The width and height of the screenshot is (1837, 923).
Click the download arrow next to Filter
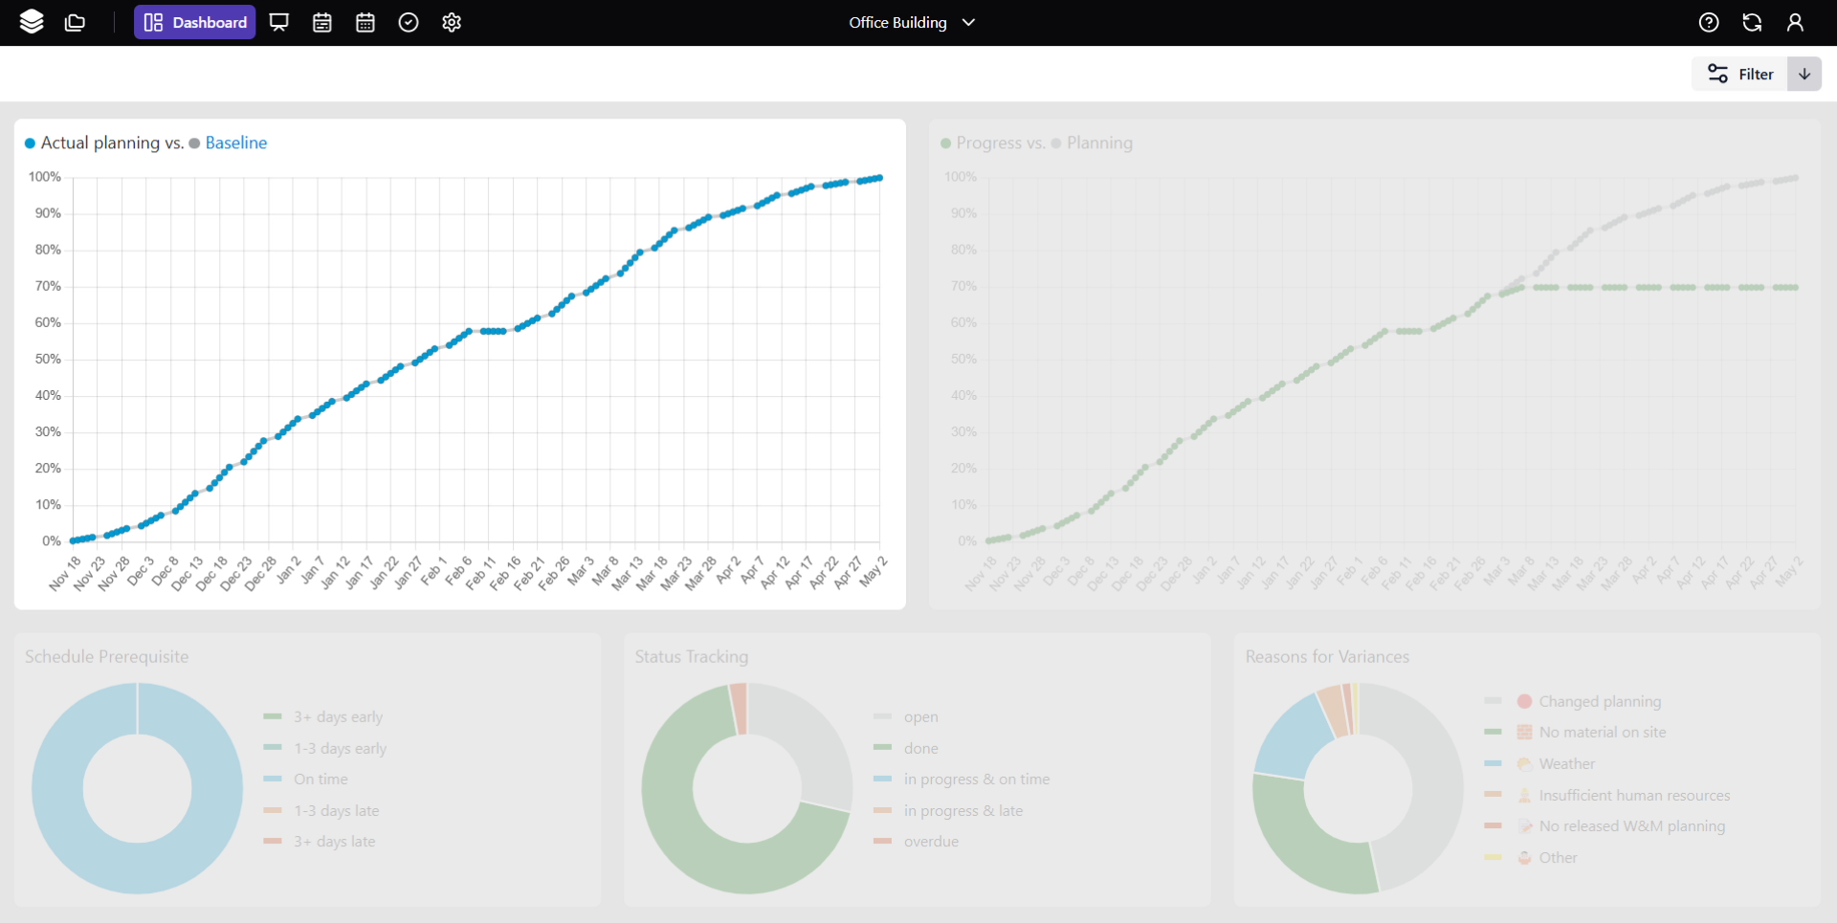[1805, 74]
